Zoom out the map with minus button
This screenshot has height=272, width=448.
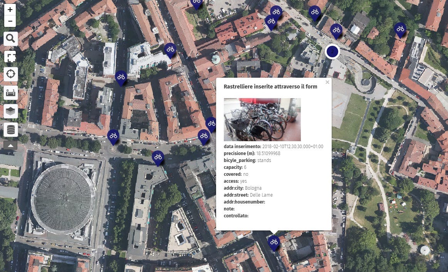10,21
